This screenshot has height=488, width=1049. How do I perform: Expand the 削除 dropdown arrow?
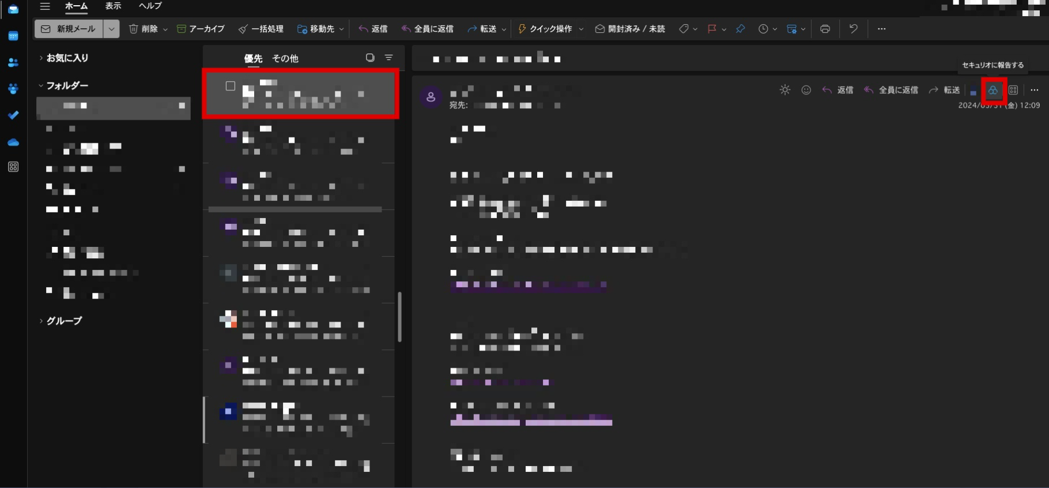click(x=165, y=29)
